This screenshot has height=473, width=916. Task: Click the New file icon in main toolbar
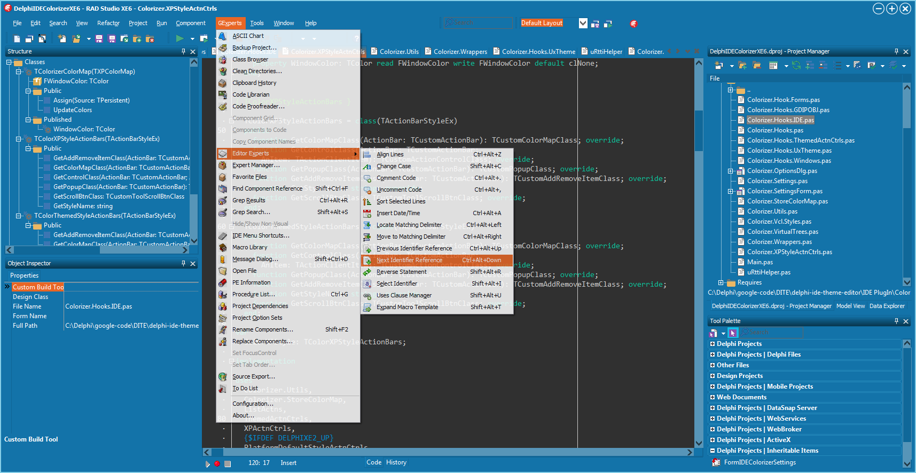(x=17, y=38)
